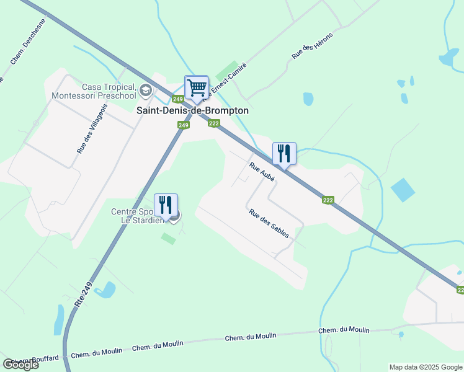Click Map data ©2025 Google attribution

pos(426,367)
